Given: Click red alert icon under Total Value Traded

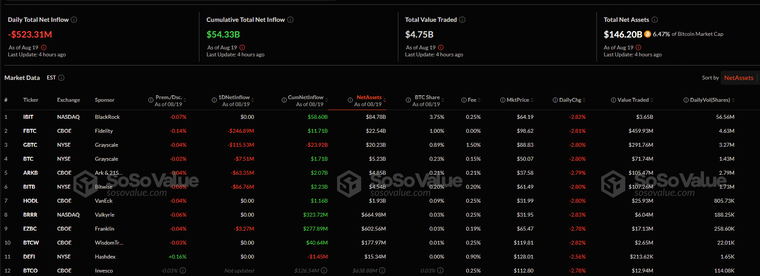Looking at the screenshot, I should (x=441, y=48).
